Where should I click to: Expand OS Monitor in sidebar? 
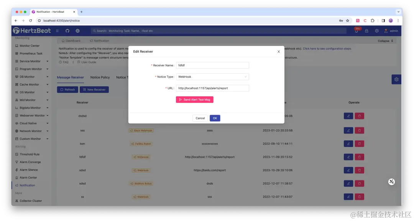tap(32, 92)
